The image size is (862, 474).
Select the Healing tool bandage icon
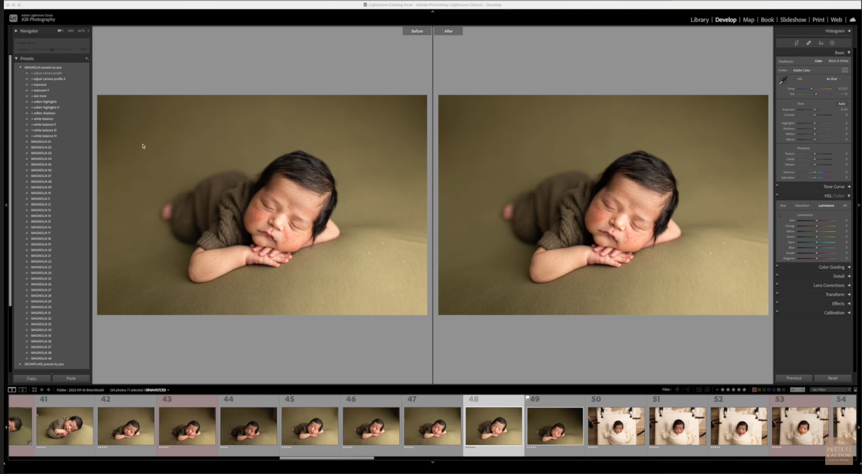pos(809,43)
